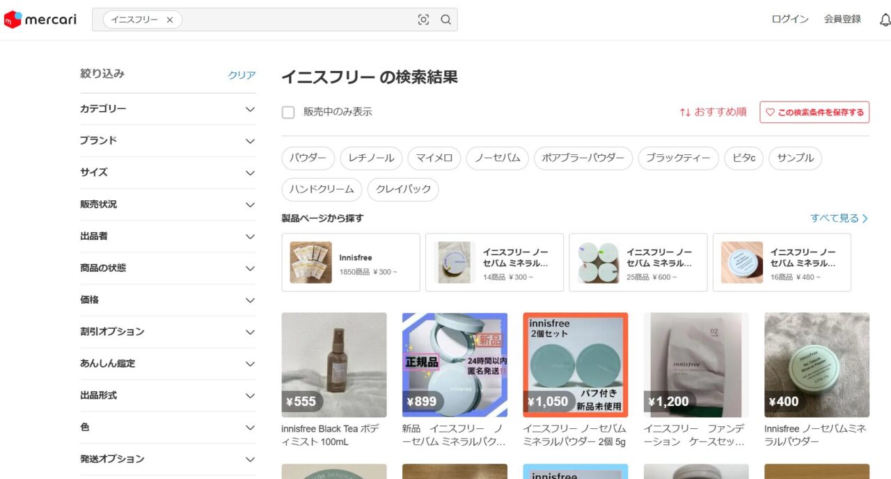
Task: Open the ¥899 compact listing image
Action: [x=455, y=365]
